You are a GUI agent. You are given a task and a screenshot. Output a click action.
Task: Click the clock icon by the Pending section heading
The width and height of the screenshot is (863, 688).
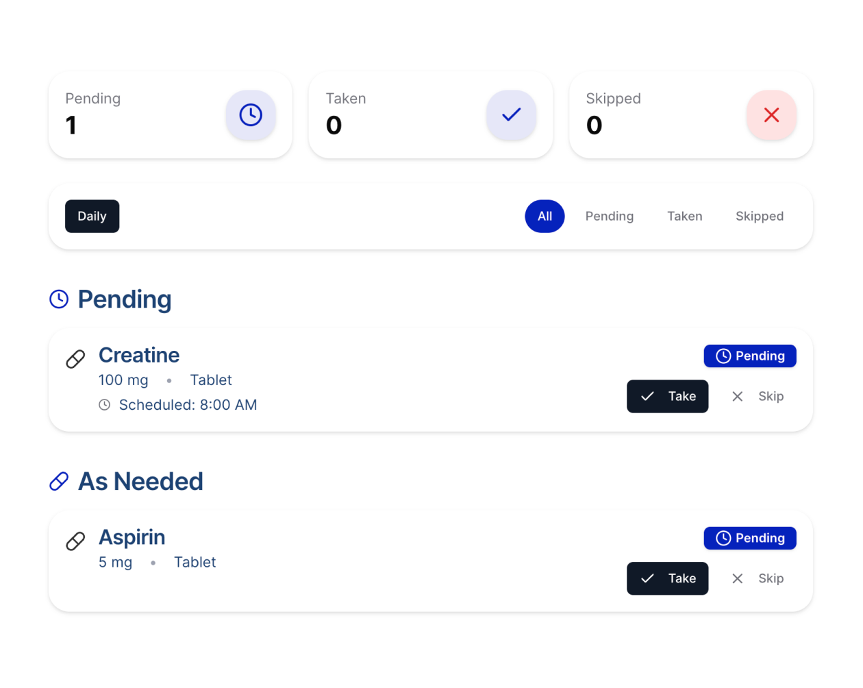59,299
